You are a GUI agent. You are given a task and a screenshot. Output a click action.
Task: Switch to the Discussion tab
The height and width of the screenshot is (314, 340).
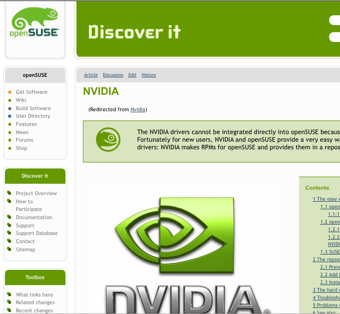click(x=113, y=75)
